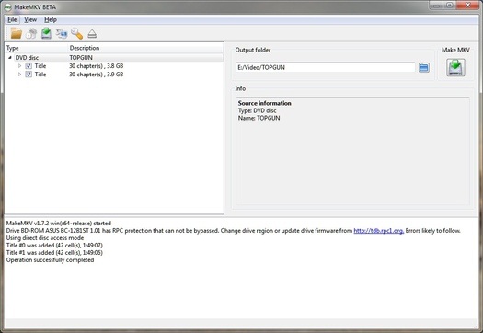Click the 'Type: DVD disc' info line
Screen dimensions: 483x333
click(x=258, y=110)
